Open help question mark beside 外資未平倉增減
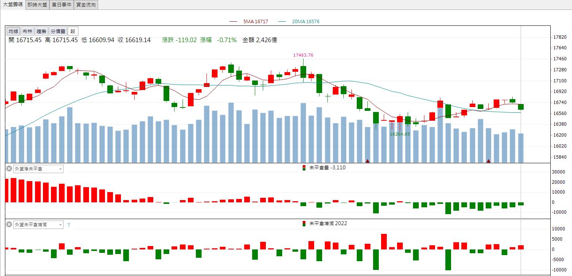The width and height of the screenshot is (572, 276). tap(69, 225)
